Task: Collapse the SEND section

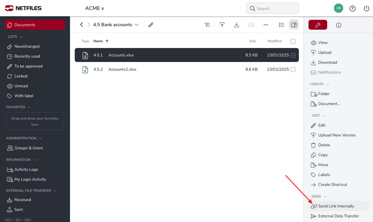Action: (x=319, y=196)
